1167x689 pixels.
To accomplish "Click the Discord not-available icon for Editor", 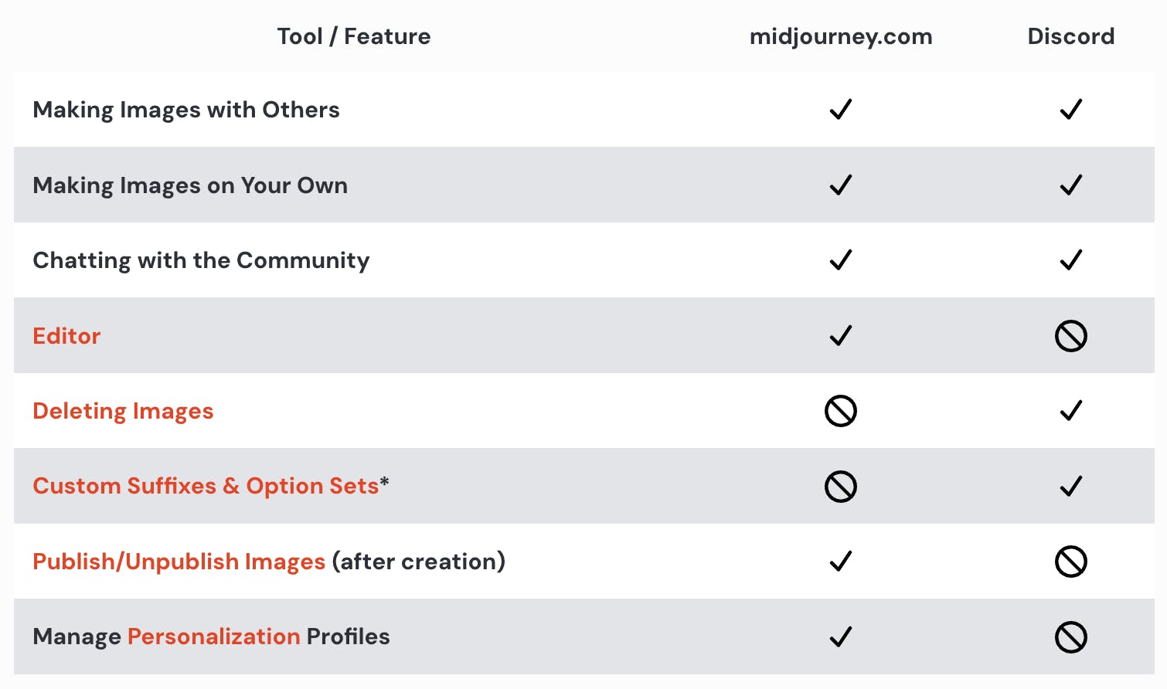I will (x=1070, y=336).
